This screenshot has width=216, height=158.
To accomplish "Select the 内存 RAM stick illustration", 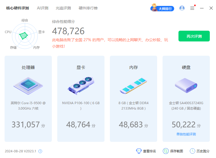I will (x=133, y=86).
